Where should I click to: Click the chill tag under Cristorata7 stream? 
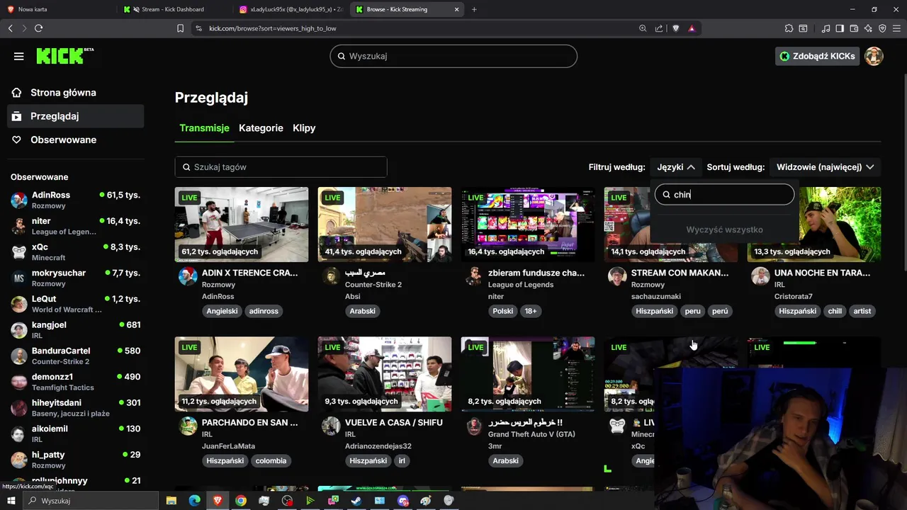tap(835, 311)
